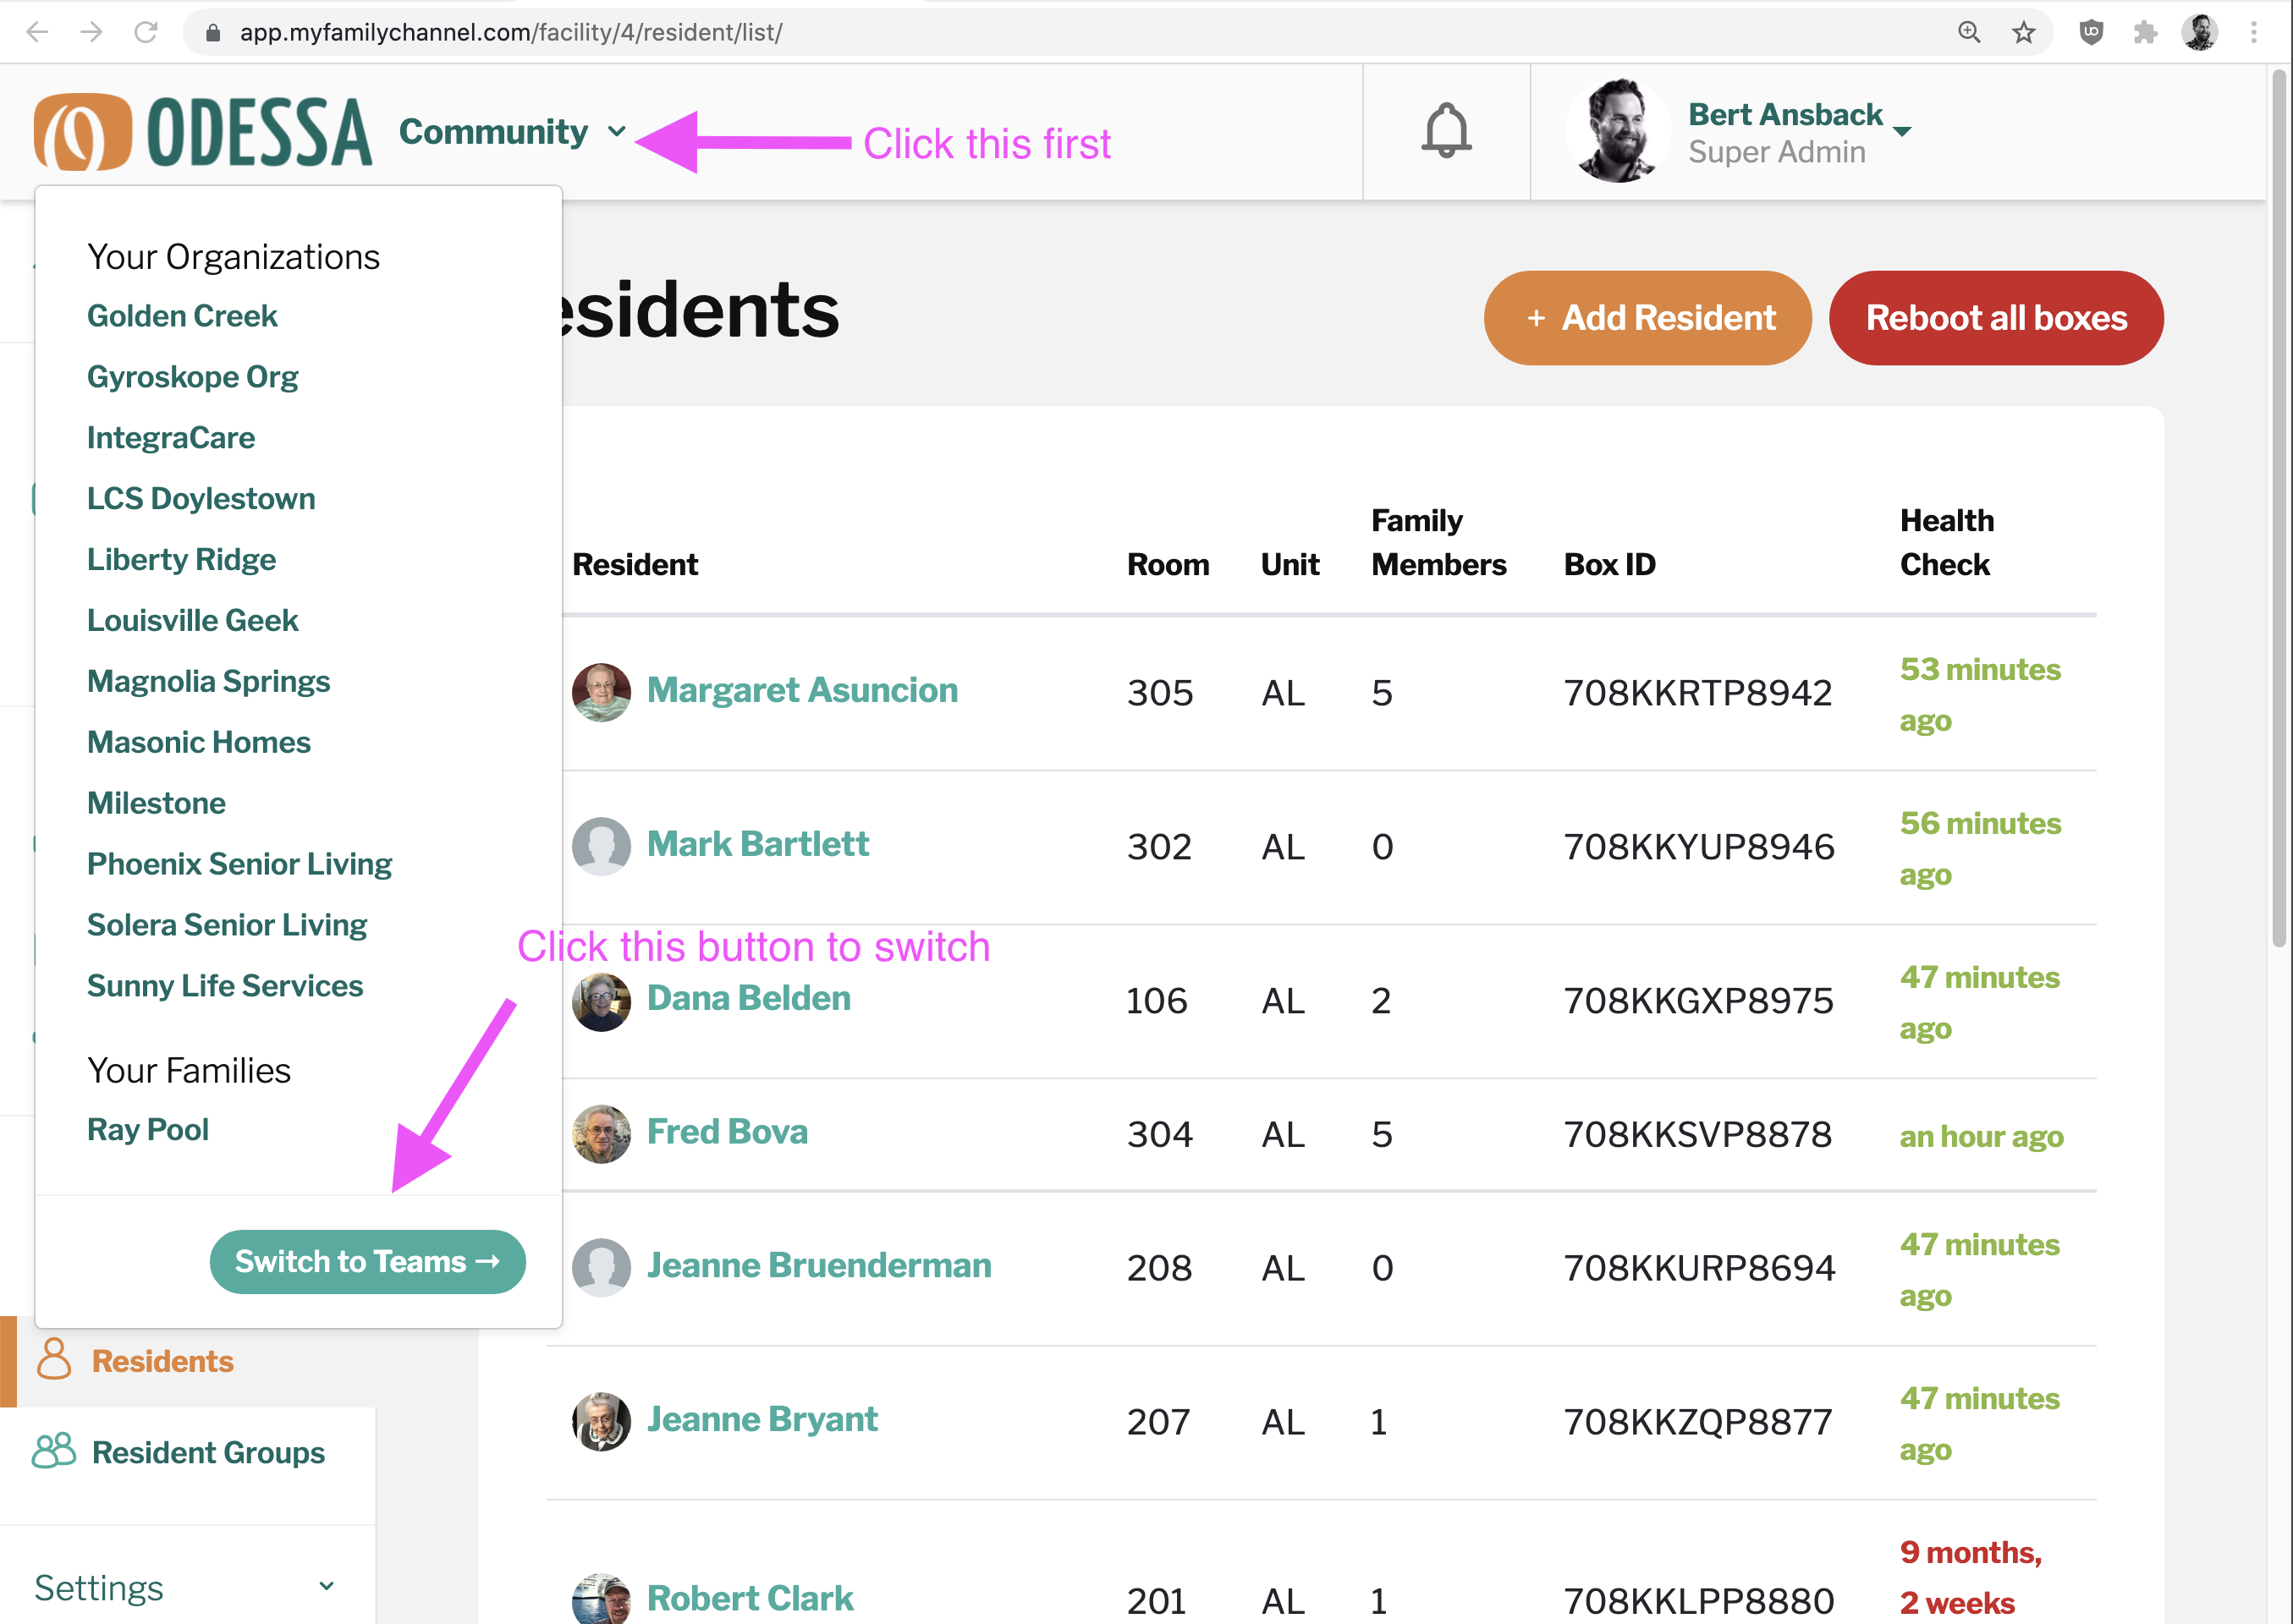
Task: Collapse the Community dropdown chevron
Action: click(x=618, y=131)
